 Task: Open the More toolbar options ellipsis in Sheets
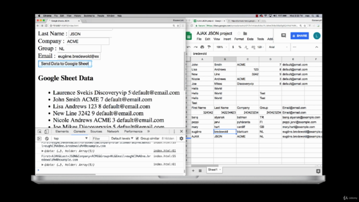tap(294, 47)
